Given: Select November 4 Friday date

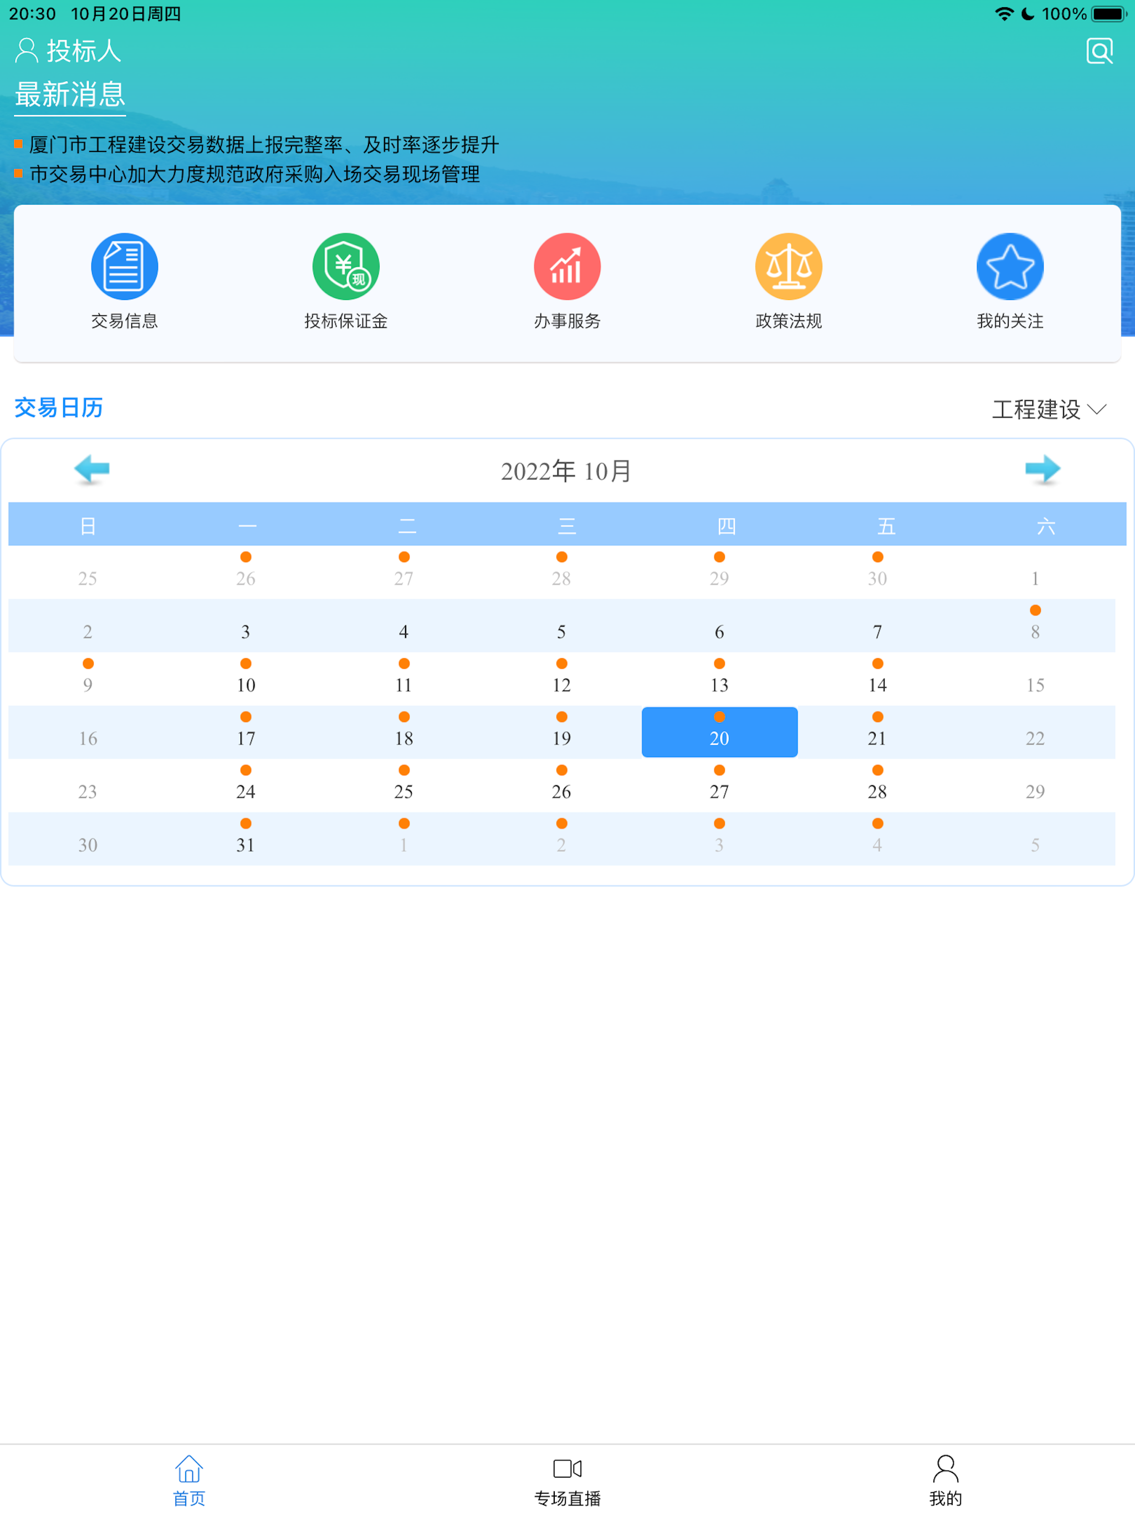Looking at the screenshot, I should pyautogui.click(x=877, y=838).
